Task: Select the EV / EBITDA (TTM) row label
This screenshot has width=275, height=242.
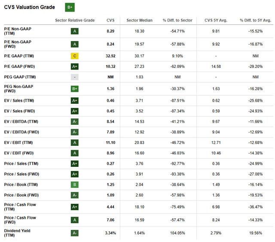Action: click(21, 122)
